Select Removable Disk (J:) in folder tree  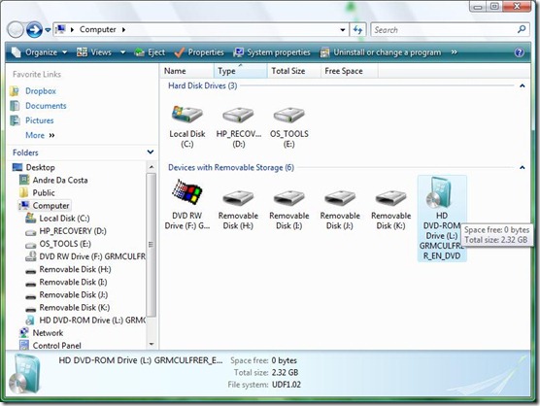74,294
